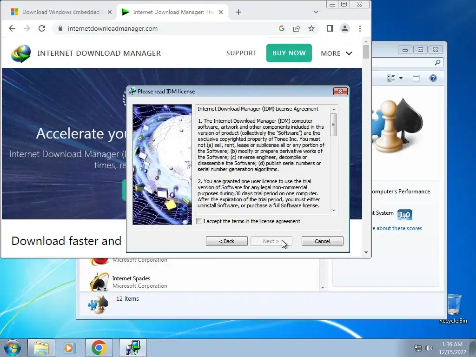This screenshot has height=357, width=476.
Task: Click the Google icon in address bar
Action: (x=282, y=28)
